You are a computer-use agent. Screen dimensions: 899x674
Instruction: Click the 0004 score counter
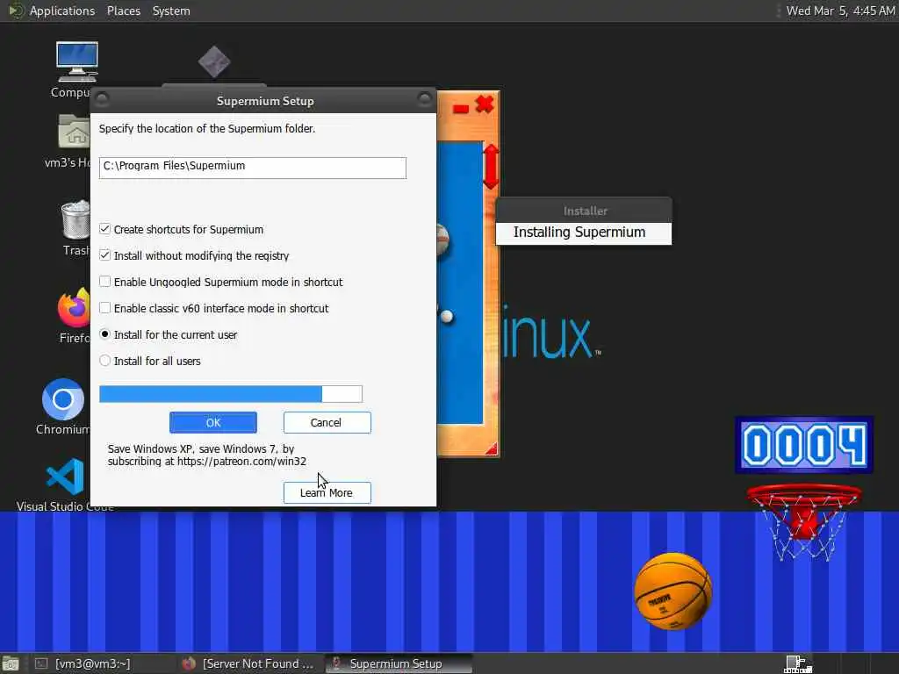[x=804, y=445]
